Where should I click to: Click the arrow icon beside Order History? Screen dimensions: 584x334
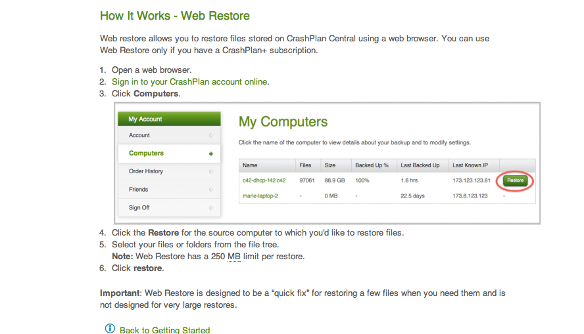pyautogui.click(x=211, y=172)
